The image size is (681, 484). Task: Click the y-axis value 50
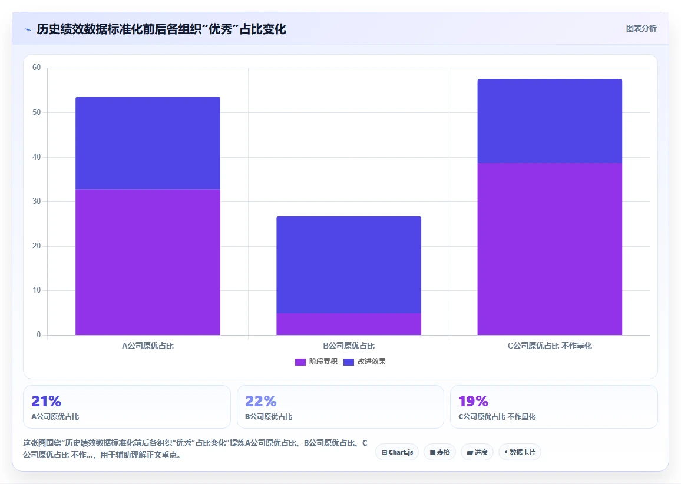point(37,112)
